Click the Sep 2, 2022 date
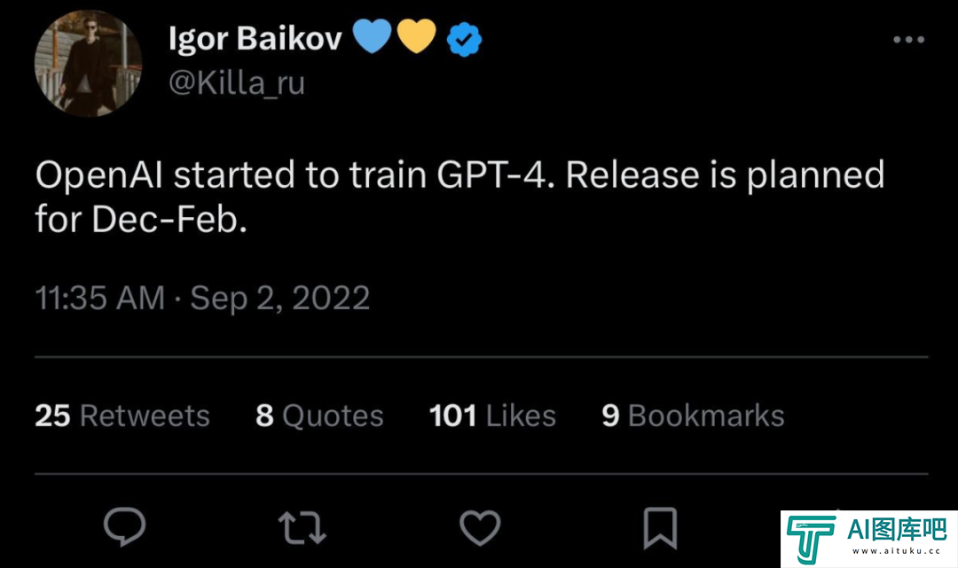The width and height of the screenshot is (958, 568). 279,299
